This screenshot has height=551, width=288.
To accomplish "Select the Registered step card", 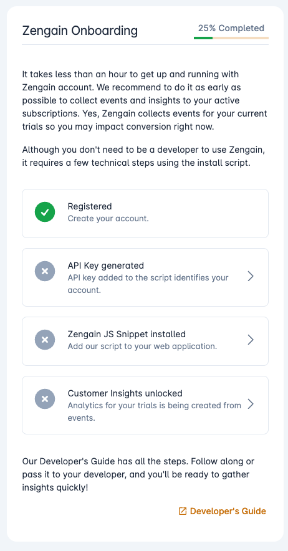I will point(145,213).
